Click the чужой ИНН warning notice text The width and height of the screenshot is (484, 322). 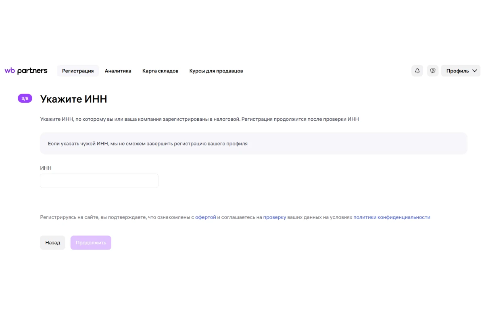point(148,143)
